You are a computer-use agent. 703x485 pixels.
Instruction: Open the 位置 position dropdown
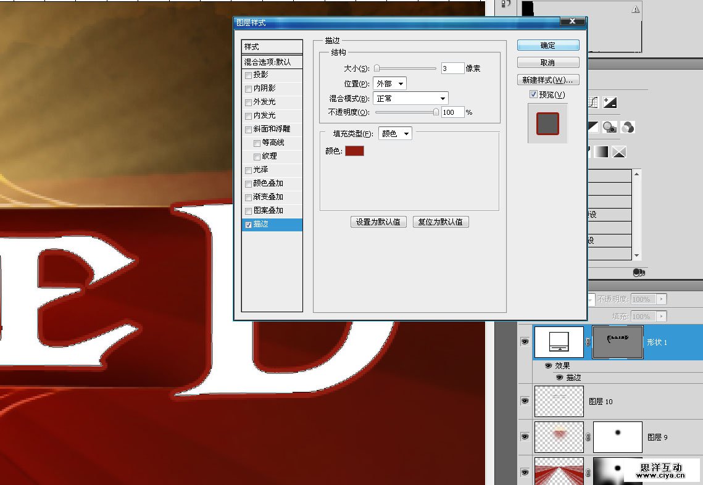point(389,83)
